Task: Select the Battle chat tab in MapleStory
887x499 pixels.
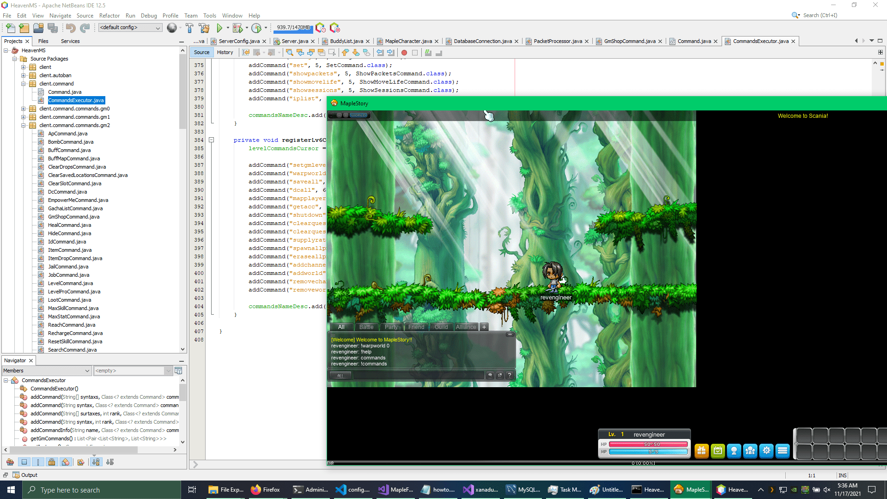Action: (366, 327)
